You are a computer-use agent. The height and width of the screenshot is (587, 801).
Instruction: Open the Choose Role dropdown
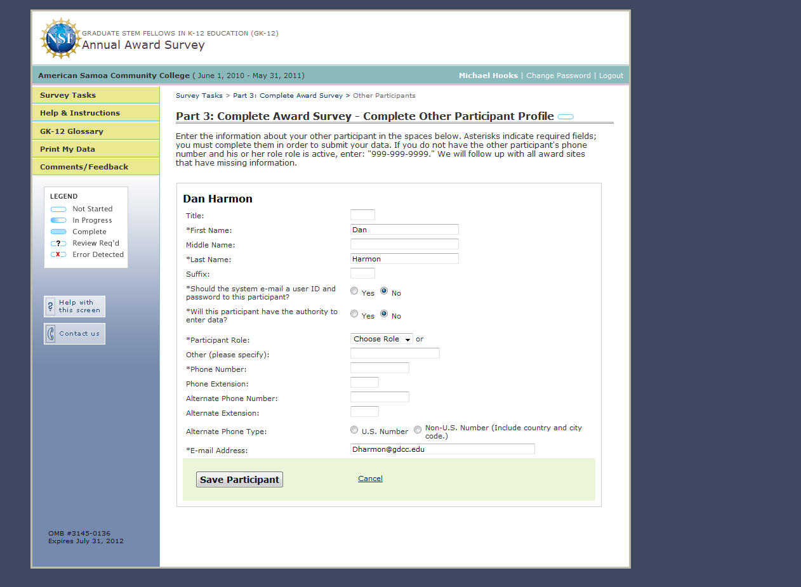coord(381,339)
